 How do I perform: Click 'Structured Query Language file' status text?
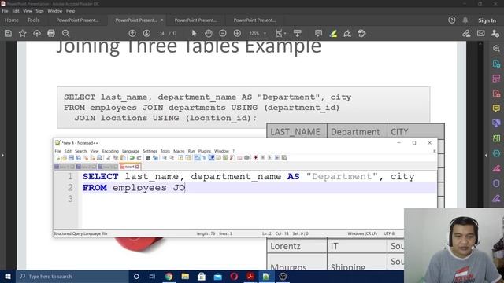click(80, 233)
